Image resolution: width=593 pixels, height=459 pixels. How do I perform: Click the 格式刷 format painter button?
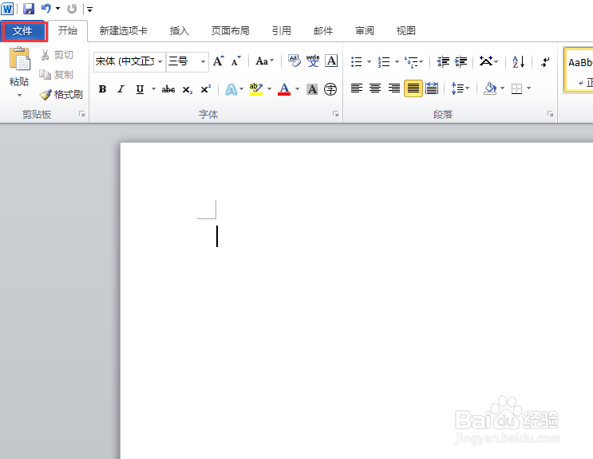(61, 94)
